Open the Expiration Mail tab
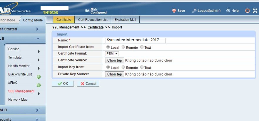The height and width of the screenshot is (121, 259). pyautogui.click(x=126, y=20)
